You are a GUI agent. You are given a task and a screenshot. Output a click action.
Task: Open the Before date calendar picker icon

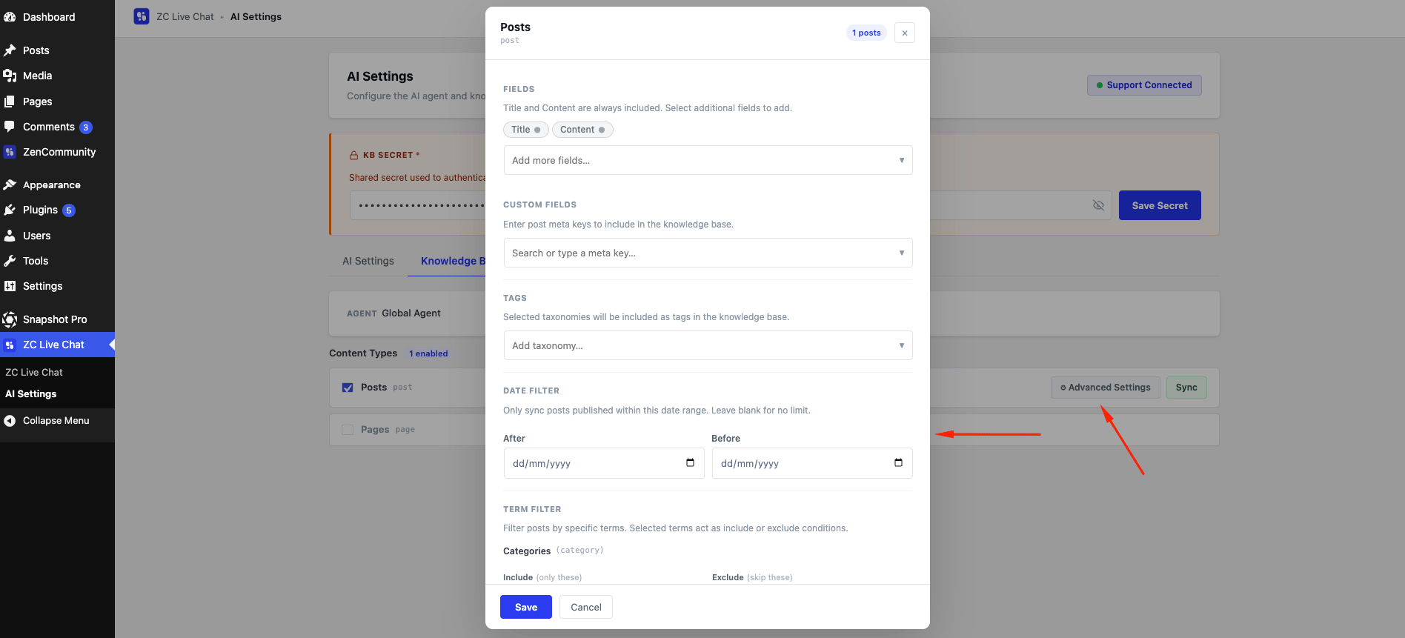[898, 462]
